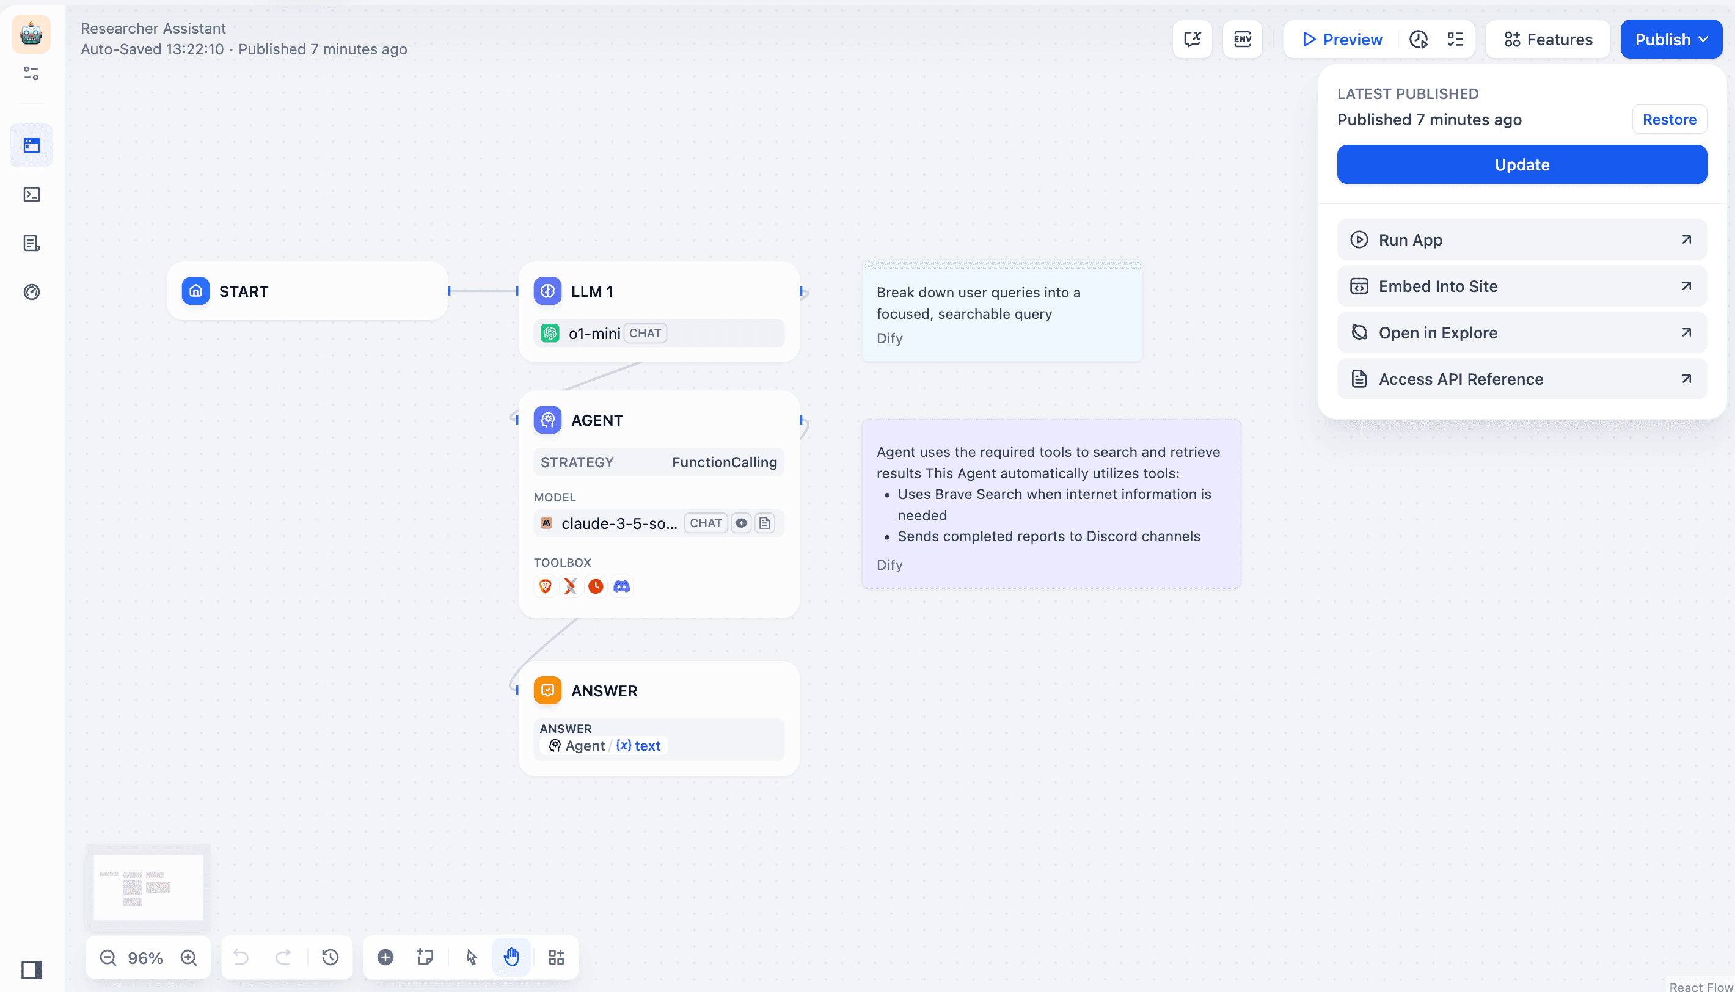Open the checklist icon beside Preview
This screenshot has width=1735, height=992.
point(1455,40)
